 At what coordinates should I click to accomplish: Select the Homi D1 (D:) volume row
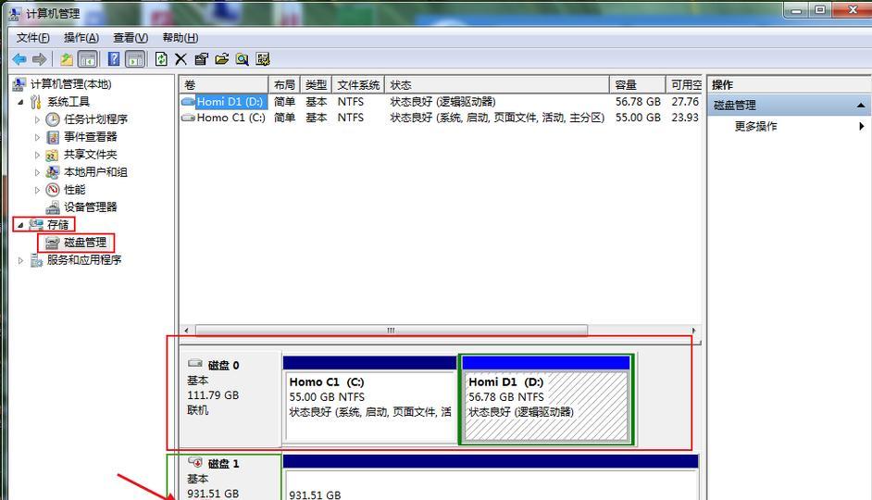[440, 102]
